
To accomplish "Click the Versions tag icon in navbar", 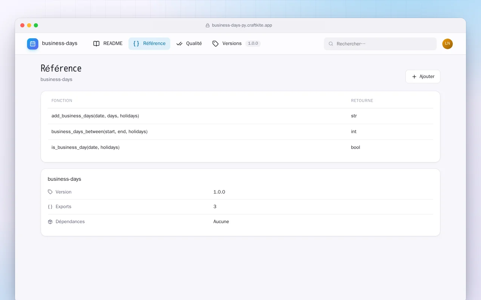I will pyautogui.click(x=215, y=43).
